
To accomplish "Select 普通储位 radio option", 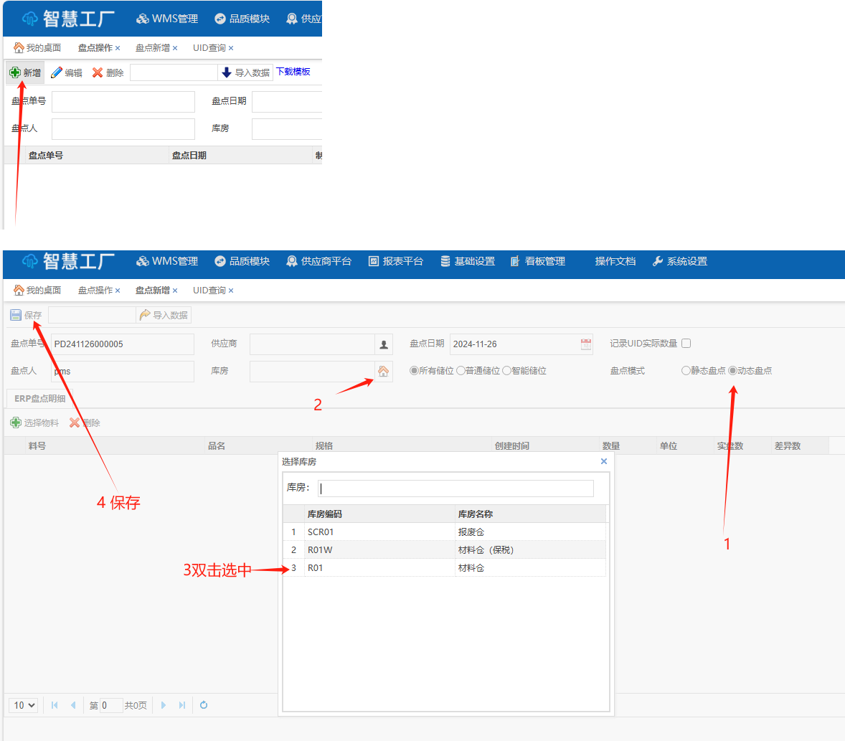I will (461, 371).
